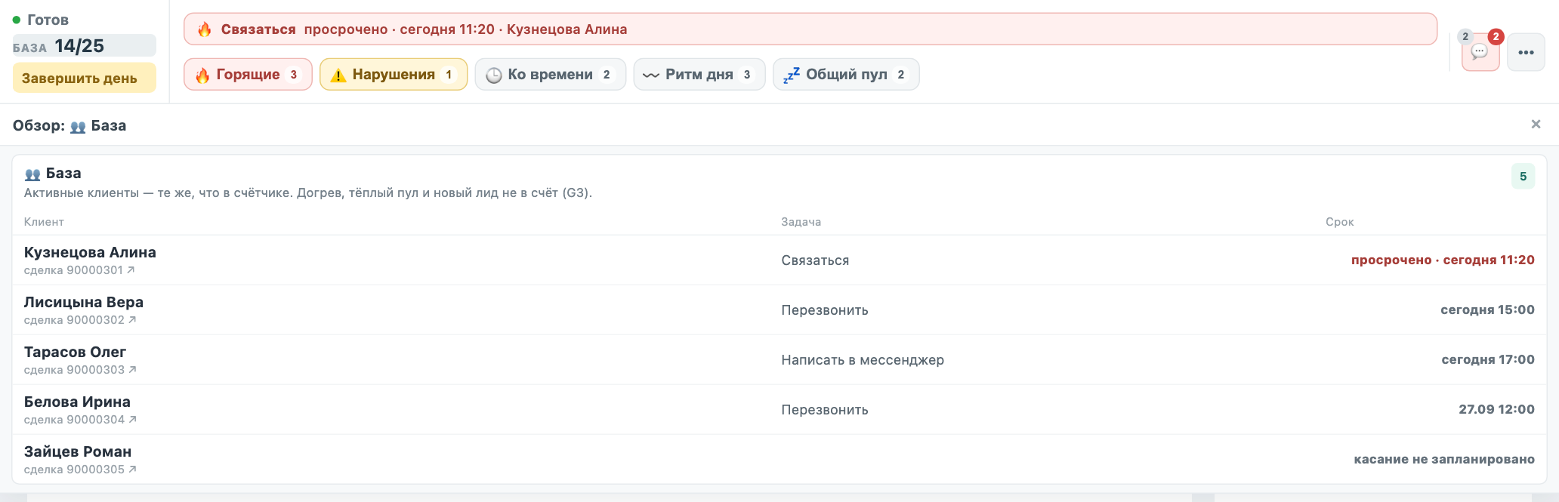Click the fire icon in the alert banner
The height and width of the screenshot is (502, 1559).
205,29
